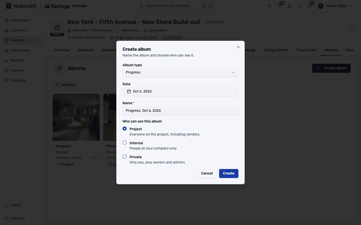Go to Dashboard in the sidebar
The image size is (361, 225).
pyautogui.click(x=22, y=20)
